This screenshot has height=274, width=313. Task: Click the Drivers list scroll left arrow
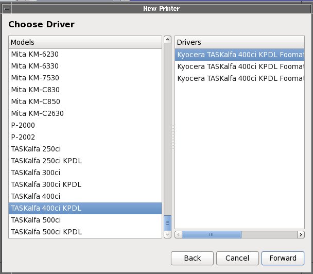[x=179, y=234]
